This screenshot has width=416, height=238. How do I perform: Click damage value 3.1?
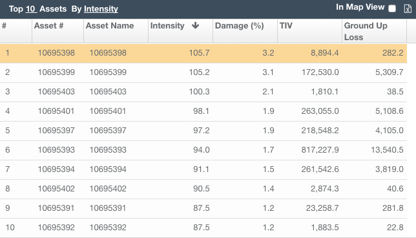(x=268, y=72)
